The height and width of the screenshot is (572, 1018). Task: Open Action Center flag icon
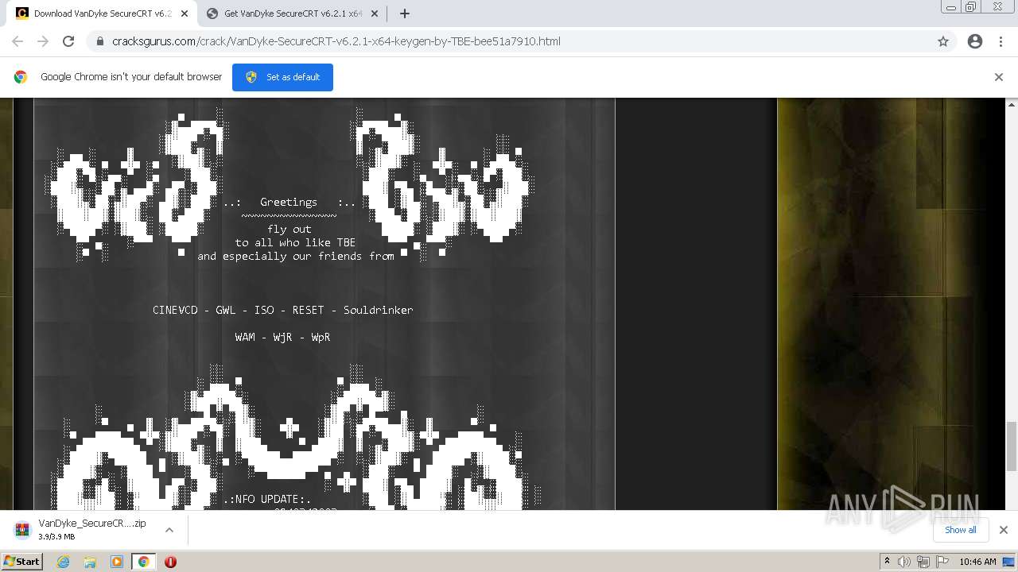point(942,562)
